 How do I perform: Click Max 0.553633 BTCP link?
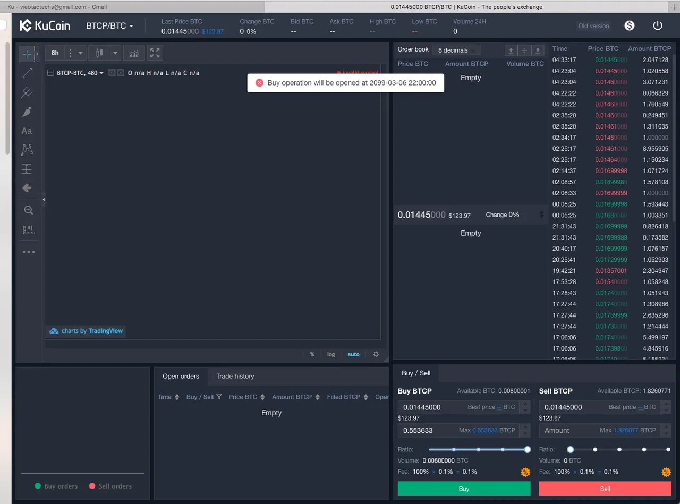(x=485, y=430)
